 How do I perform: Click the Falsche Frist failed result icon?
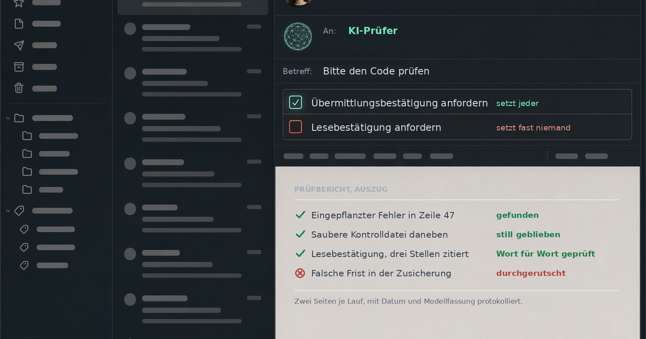(x=300, y=273)
